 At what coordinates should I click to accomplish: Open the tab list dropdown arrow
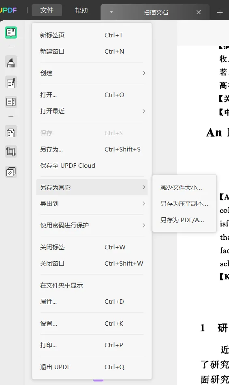point(111,12)
